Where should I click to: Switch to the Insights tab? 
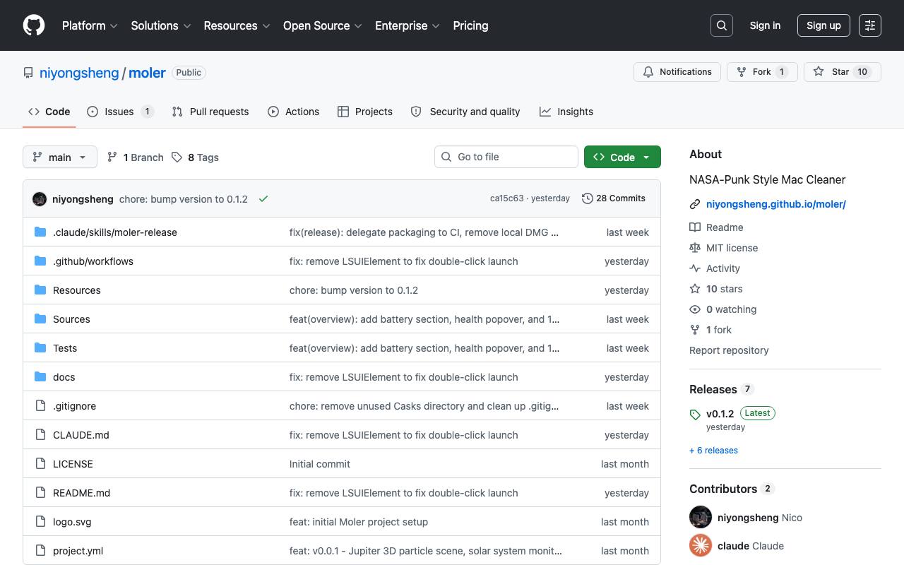click(x=566, y=112)
